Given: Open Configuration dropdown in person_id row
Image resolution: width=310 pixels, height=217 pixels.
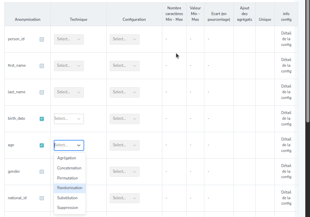Looking at the screenshot, I should click(x=124, y=39).
